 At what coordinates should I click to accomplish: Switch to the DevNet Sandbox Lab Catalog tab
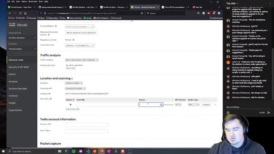(83, 7)
